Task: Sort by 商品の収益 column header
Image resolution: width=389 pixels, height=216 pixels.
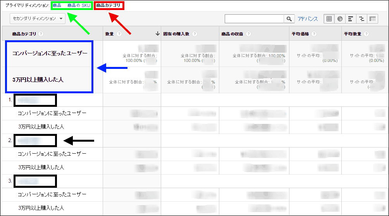Action: point(232,34)
